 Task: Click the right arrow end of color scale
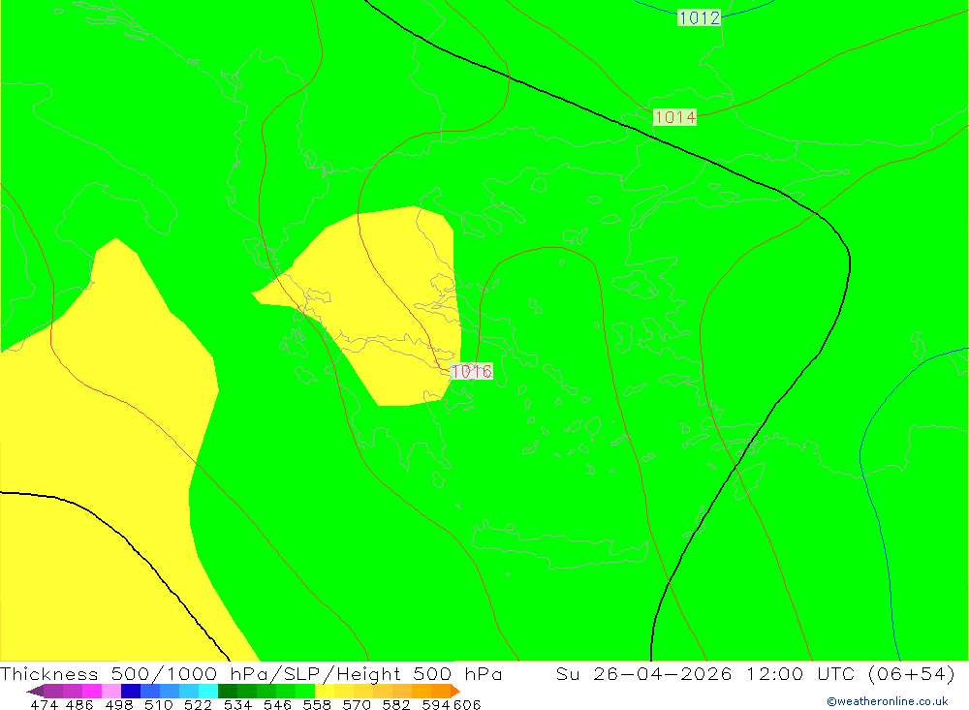click(455, 691)
